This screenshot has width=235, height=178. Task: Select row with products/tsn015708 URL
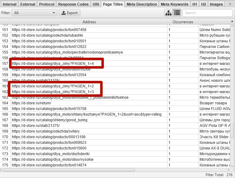[x=115, y=109]
